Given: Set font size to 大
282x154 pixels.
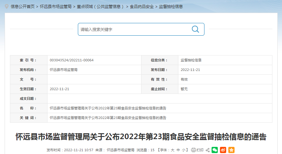Looking at the screenshot, I should [172, 150].
